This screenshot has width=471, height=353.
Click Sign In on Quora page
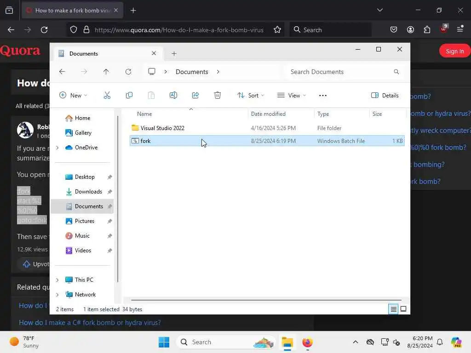tap(454, 51)
